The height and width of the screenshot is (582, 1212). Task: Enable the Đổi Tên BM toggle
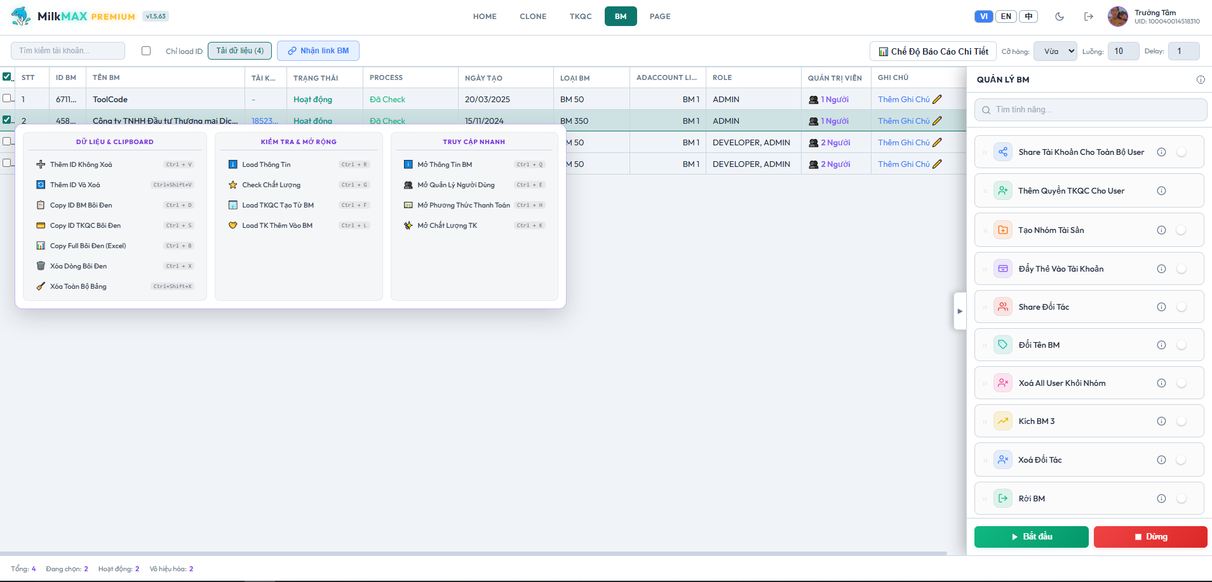tap(1182, 345)
